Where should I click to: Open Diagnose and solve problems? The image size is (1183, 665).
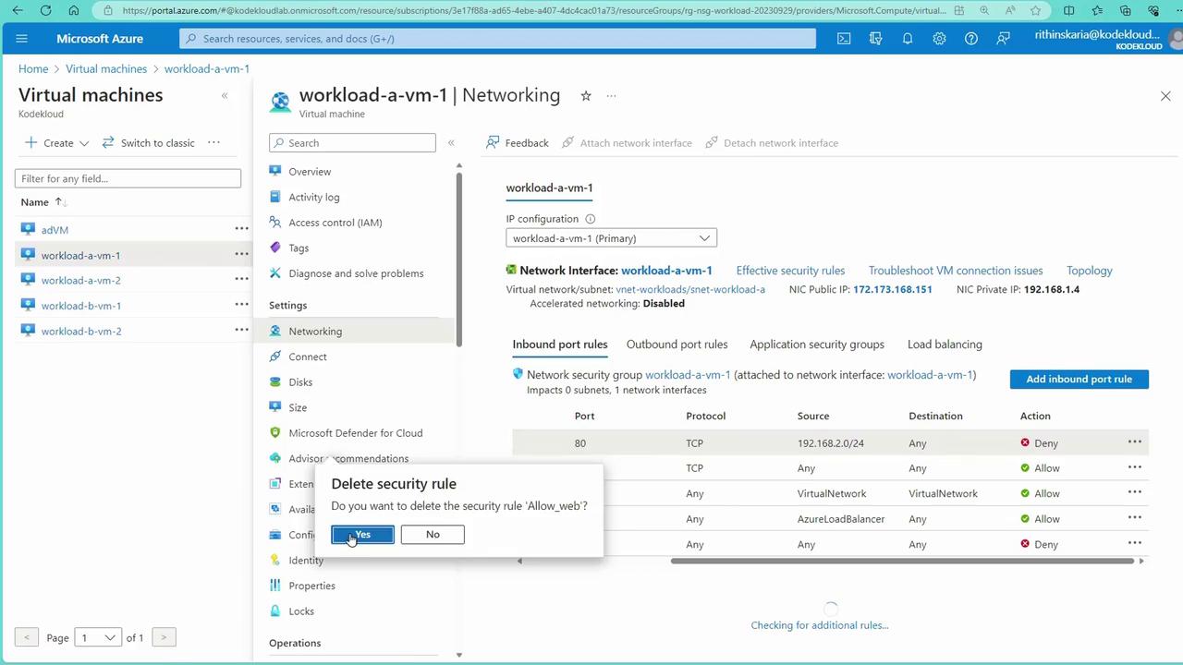pyautogui.click(x=356, y=273)
